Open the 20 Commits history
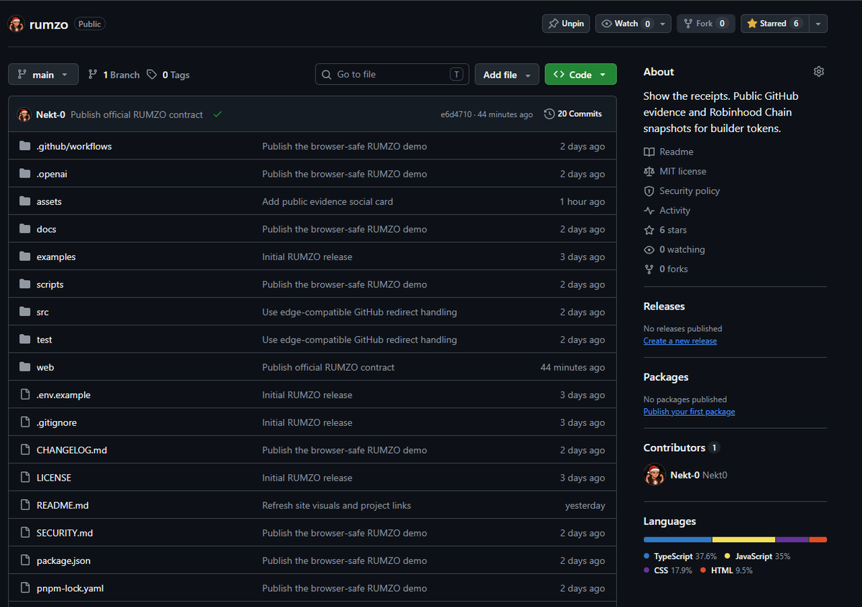862x607 pixels. click(573, 114)
